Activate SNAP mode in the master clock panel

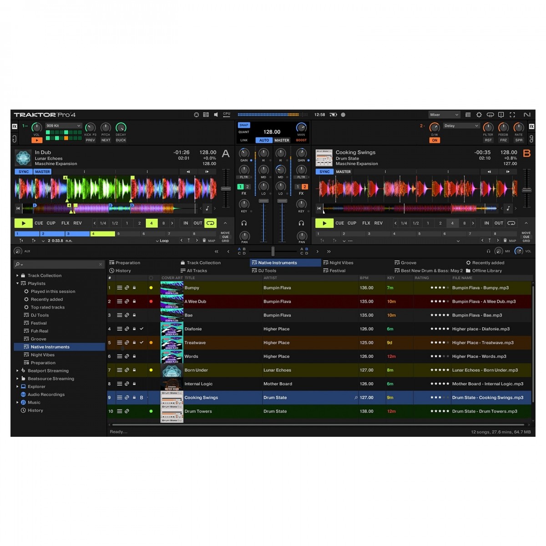244,125
